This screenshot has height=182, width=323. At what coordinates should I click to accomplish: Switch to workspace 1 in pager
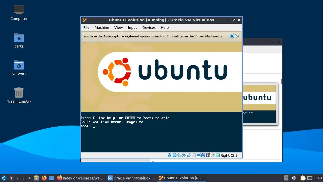tap(11, 178)
